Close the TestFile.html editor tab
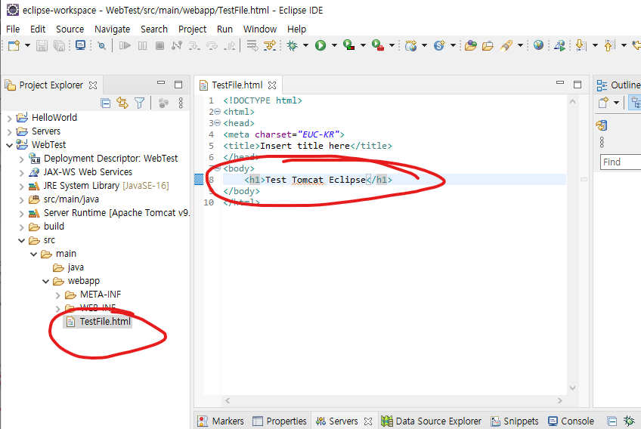The image size is (641, 429). pos(272,85)
